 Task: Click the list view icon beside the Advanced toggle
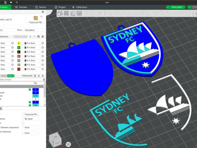pos(39,76)
